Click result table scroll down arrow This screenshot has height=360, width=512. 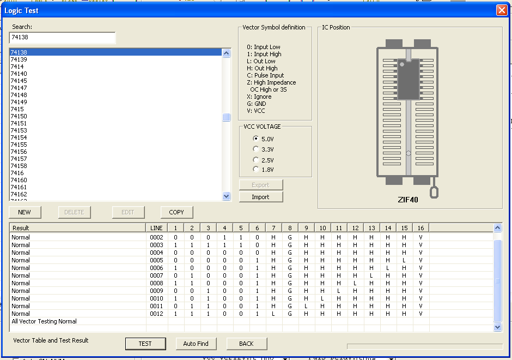point(497,327)
